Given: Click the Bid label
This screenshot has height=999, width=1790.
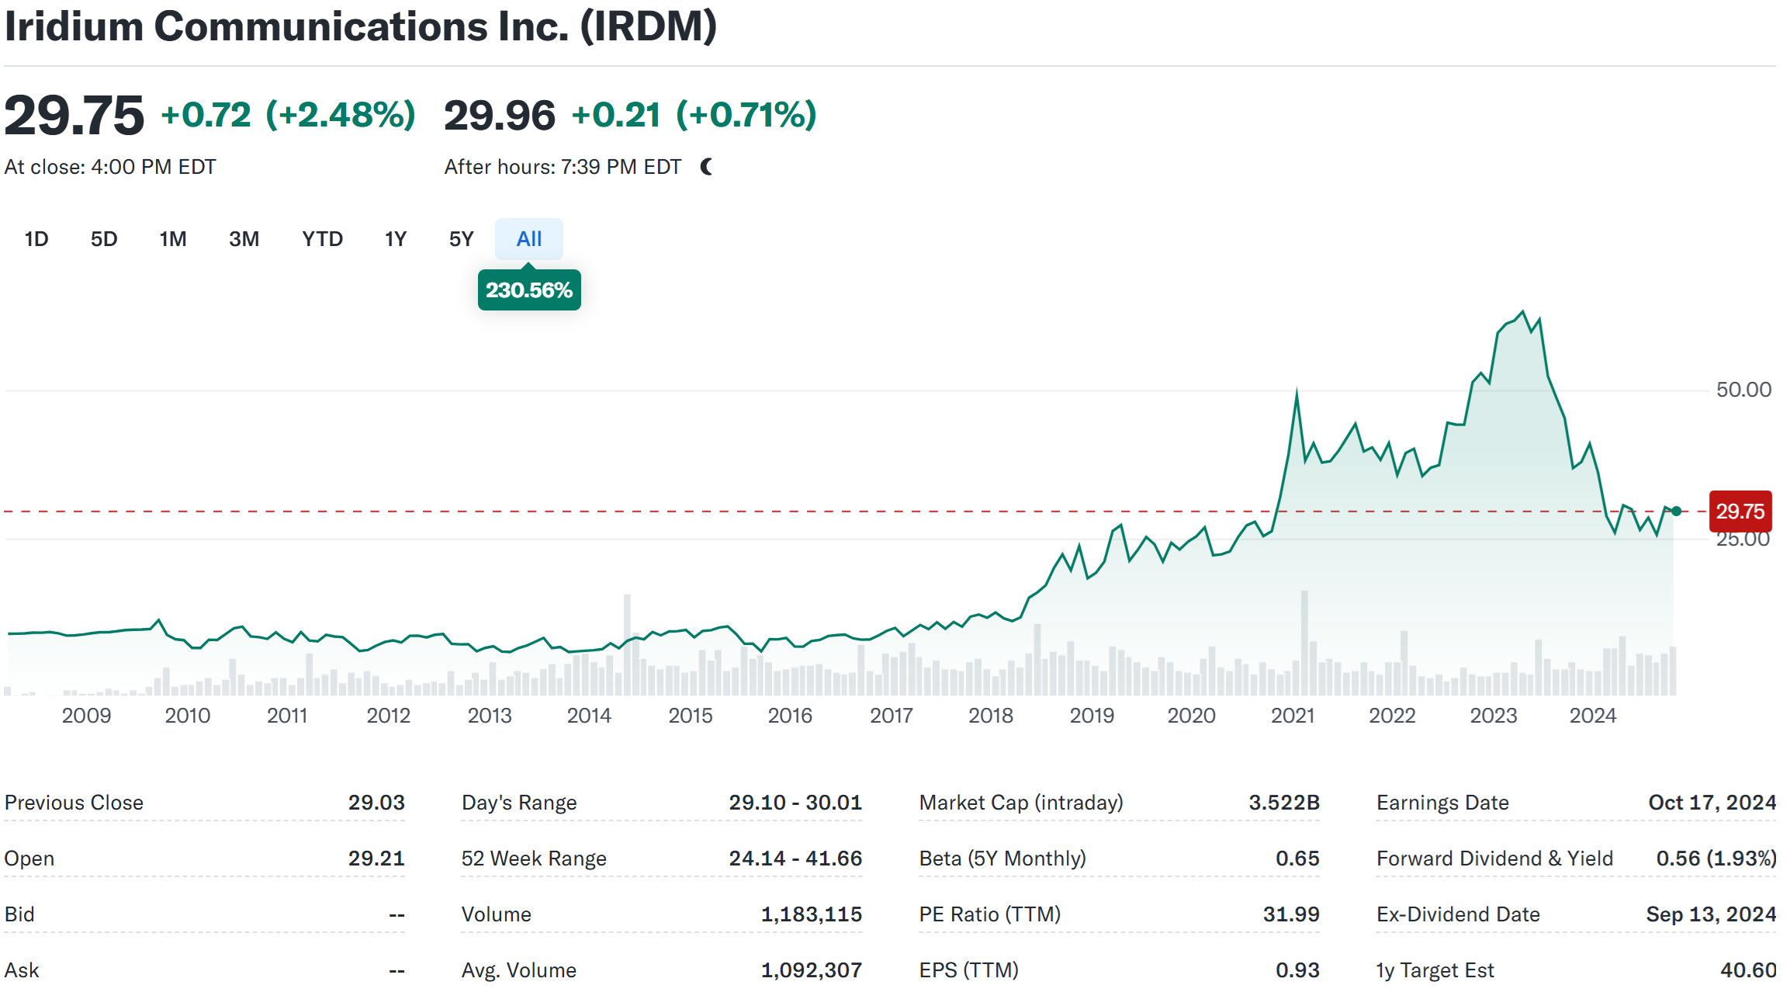Looking at the screenshot, I should pyautogui.click(x=19, y=914).
